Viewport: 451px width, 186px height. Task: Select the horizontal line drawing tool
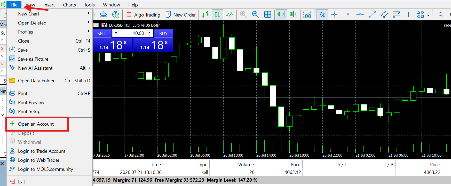click(360, 14)
